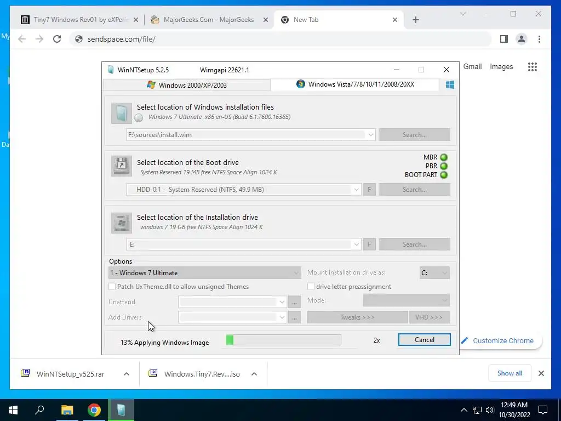Viewport: 561px width, 421px height.
Task: Show hidden system tray icons
Action: pos(463,410)
